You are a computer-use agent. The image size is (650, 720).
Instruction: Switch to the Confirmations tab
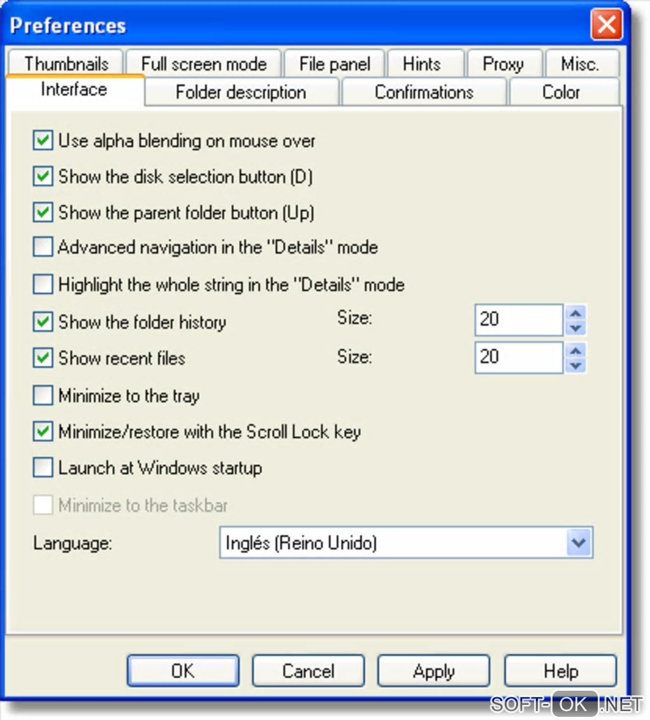pos(424,92)
